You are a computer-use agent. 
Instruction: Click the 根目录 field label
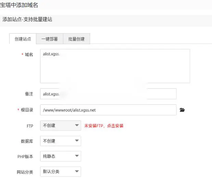pyautogui.click(x=27, y=110)
